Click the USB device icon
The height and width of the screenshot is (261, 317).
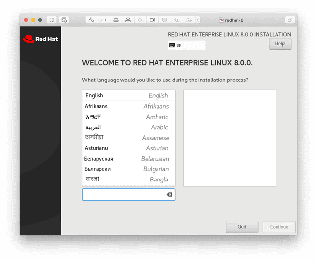164,20
